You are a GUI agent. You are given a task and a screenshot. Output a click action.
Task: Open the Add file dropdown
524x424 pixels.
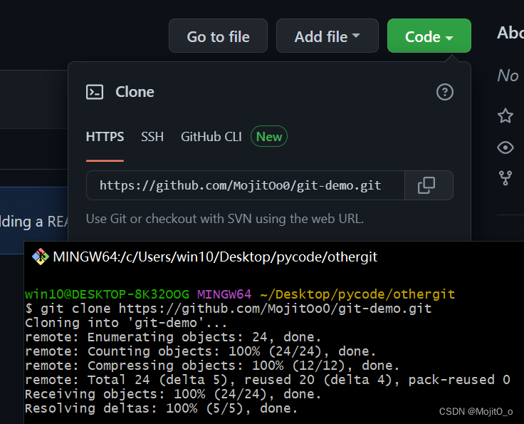click(327, 36)
